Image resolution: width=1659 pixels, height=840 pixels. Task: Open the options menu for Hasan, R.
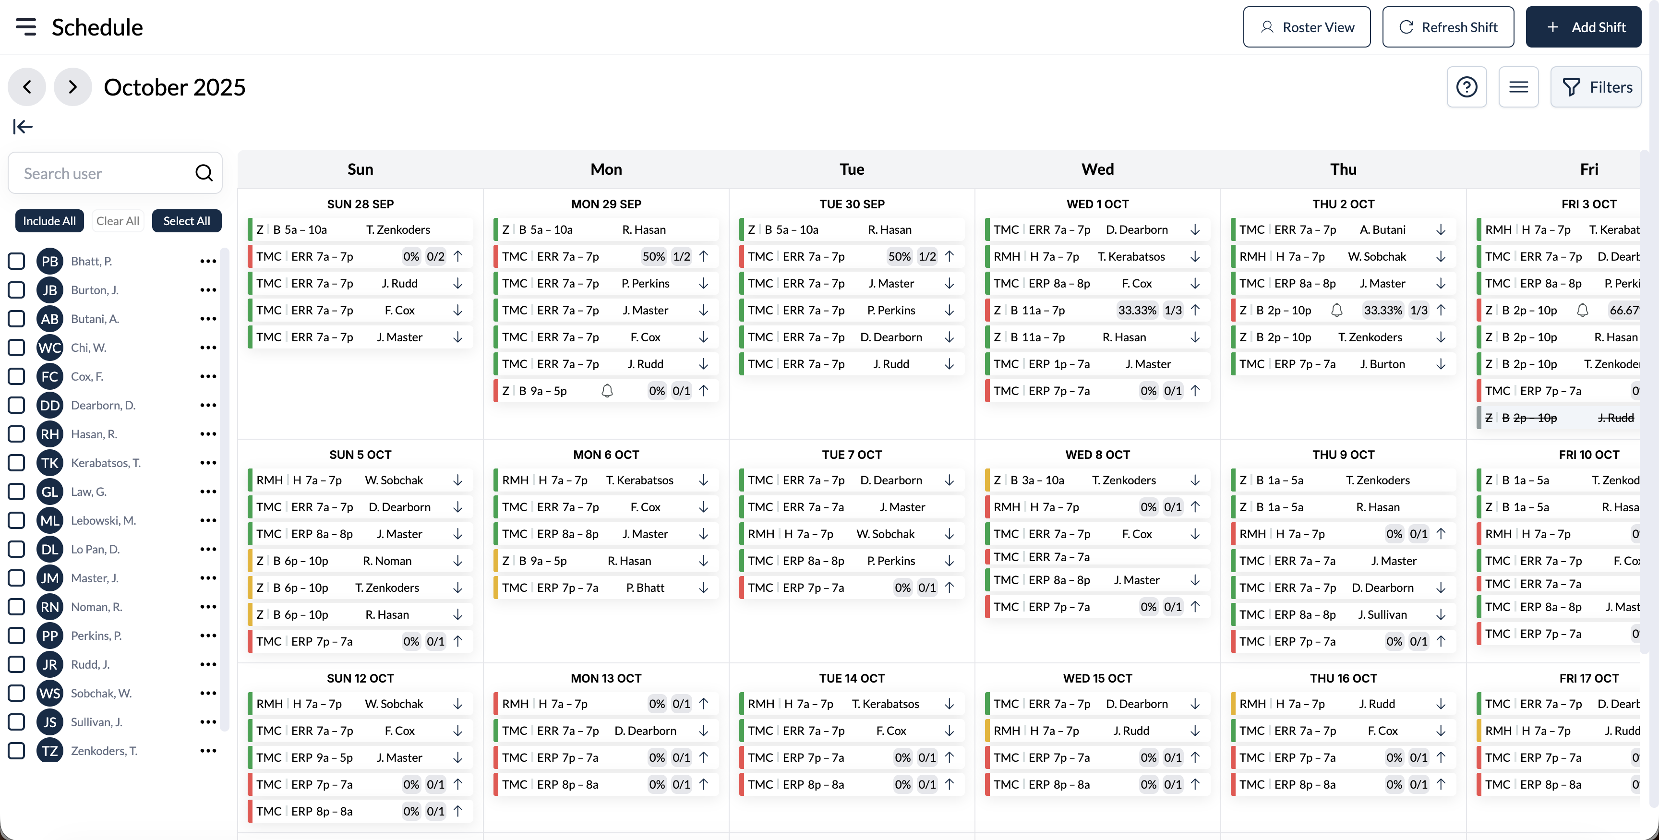207,433
